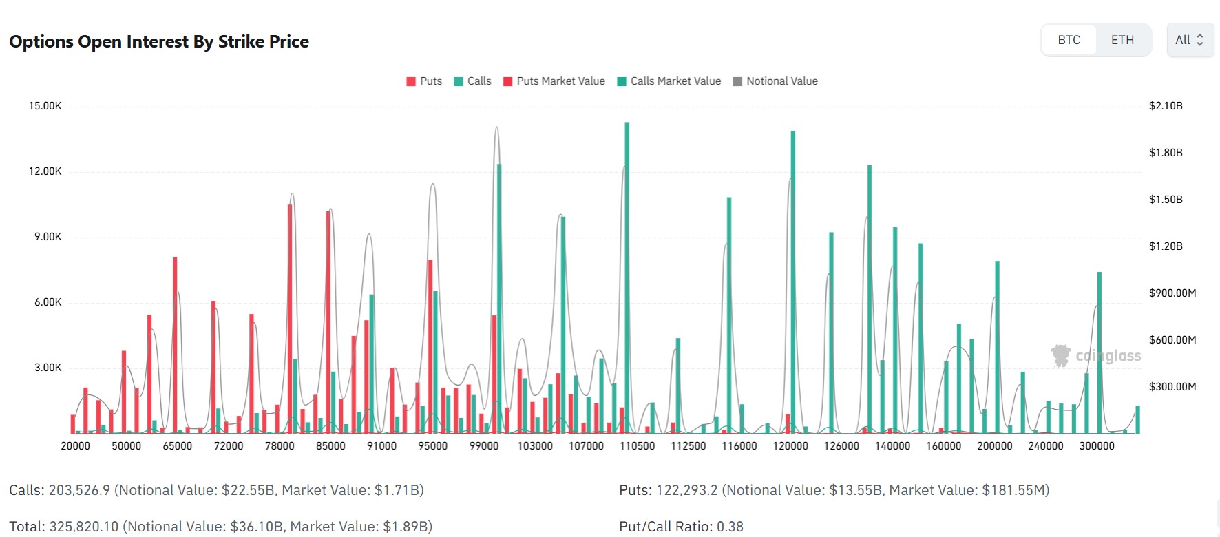Image resolution: width=1220 pixels, height=537 pixels.
Task: Hide the Puts Market Value series
Action: click(554, 81)
